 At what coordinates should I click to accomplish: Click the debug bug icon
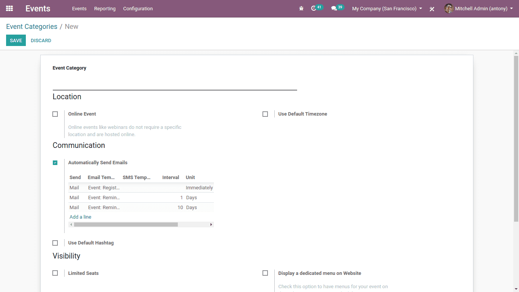[301, 8]
